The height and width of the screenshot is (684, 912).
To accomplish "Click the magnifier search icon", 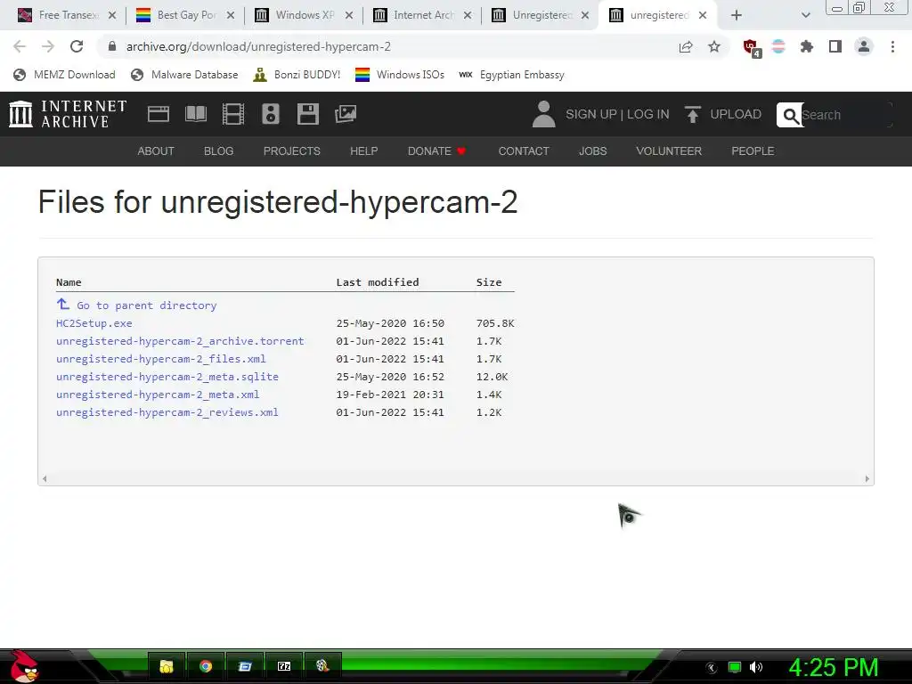I will pyautogui.click(x=790, y=115).
